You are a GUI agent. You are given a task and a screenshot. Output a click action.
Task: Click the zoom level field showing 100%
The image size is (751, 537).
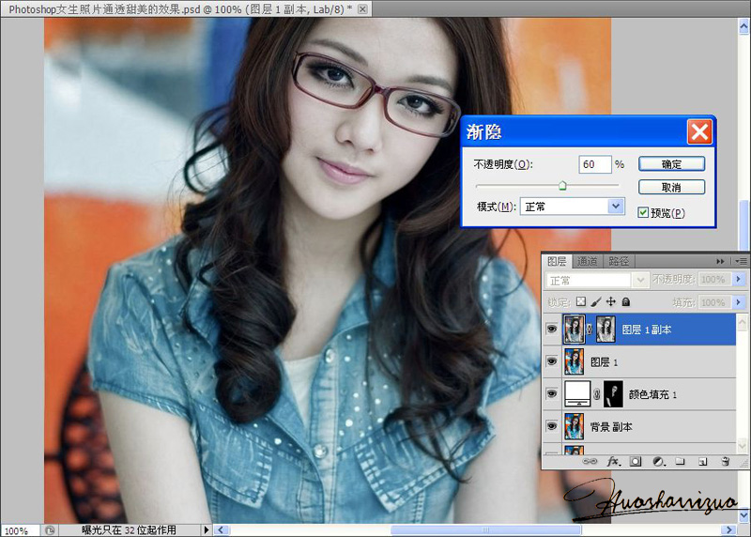click(x=19, y=530)
